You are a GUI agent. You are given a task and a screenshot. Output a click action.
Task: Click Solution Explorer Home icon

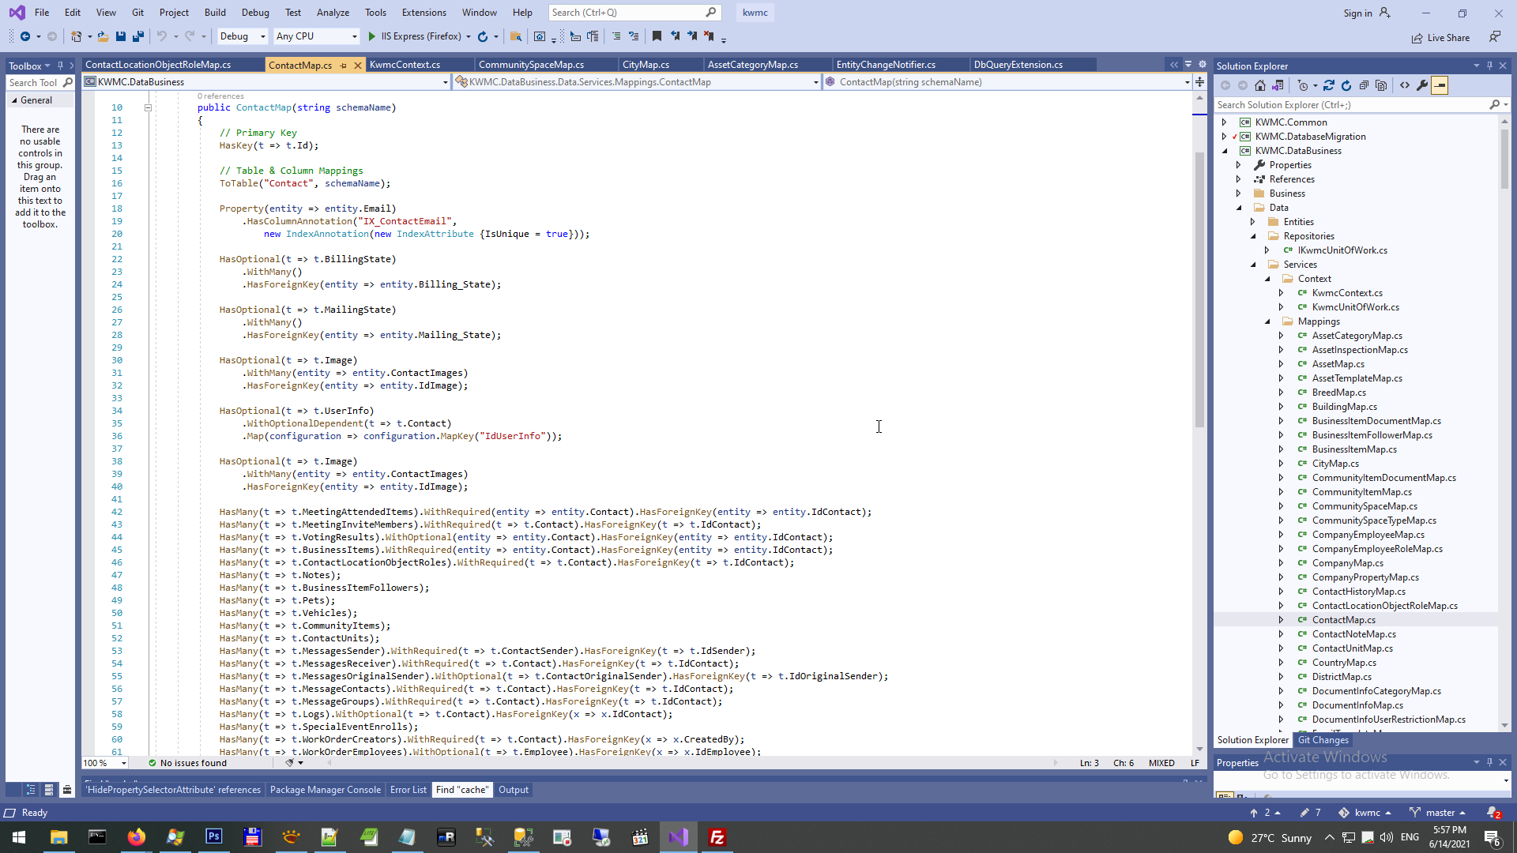tap(1260, 85)
